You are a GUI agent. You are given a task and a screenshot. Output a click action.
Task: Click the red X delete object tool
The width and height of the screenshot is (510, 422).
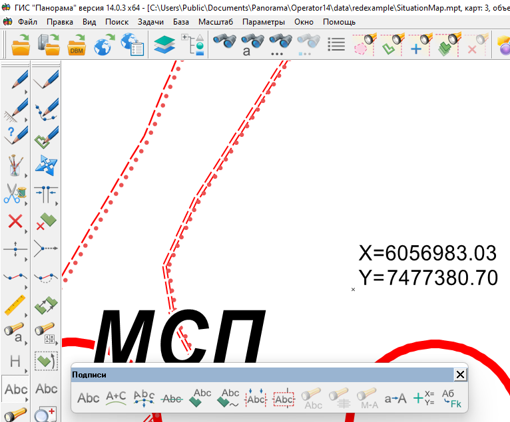coord(15,222)
